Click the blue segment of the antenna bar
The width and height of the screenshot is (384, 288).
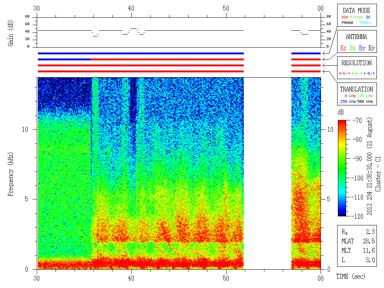[x=64, y=60]
